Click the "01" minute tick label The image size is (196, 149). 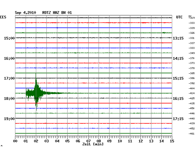[x=26, y=141]
